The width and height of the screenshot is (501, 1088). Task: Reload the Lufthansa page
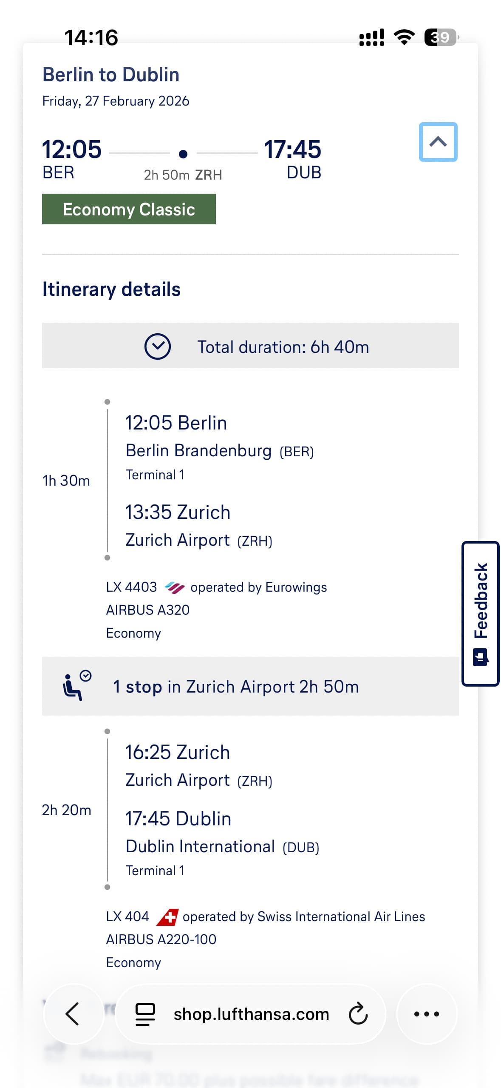tap(358, 1014)
